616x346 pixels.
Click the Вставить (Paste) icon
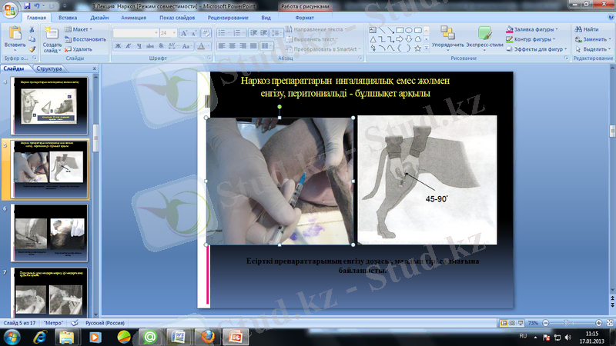pos(15,35)
